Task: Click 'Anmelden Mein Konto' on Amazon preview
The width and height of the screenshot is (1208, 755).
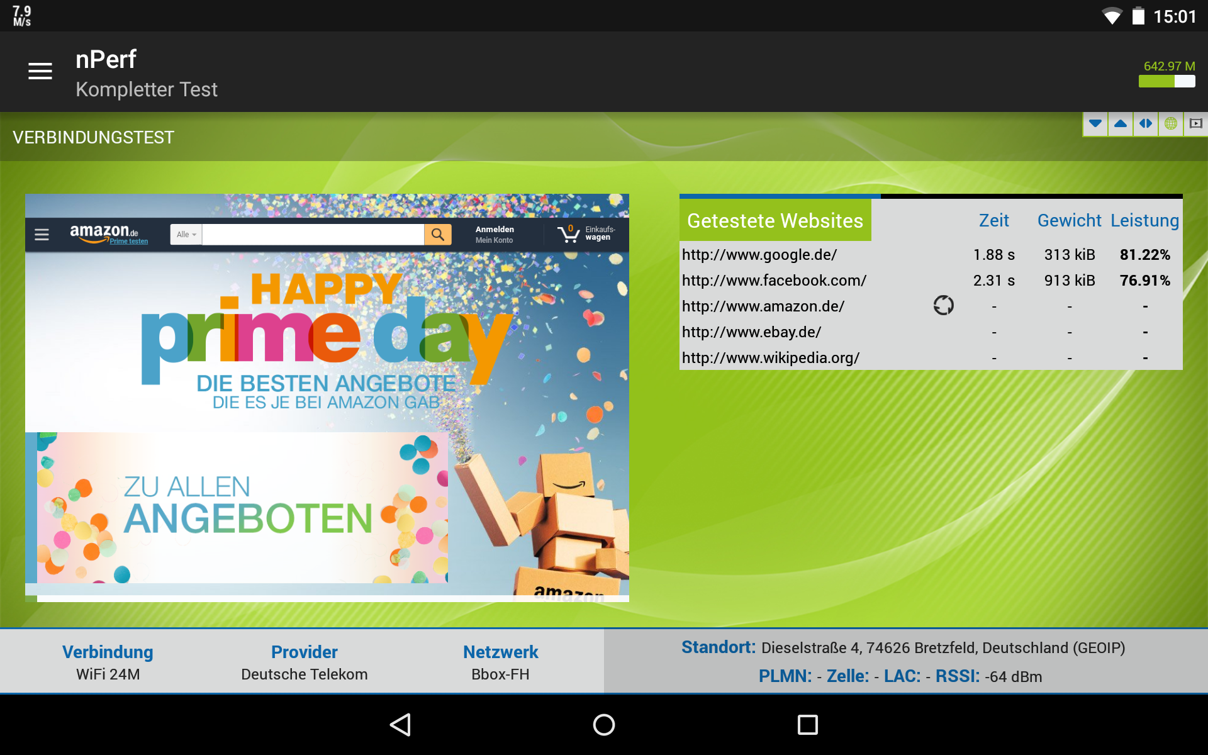Action: point(495,235)
